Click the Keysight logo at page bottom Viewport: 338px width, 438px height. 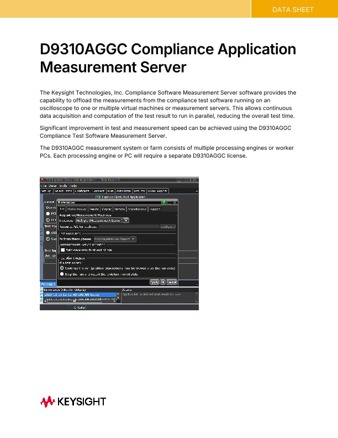click(73, 401)
